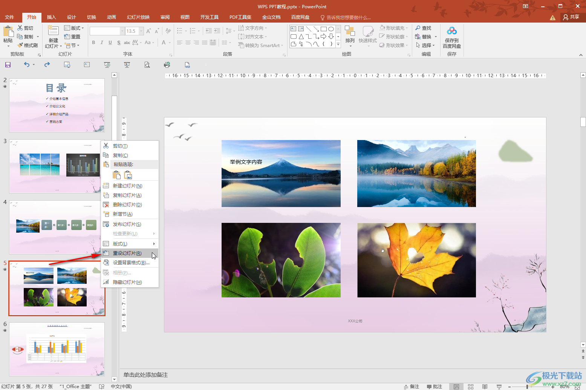Open the Replace (替换) dropdown arrow
The height and width of the screenshot is (390, 586).
tap(436, 37)
